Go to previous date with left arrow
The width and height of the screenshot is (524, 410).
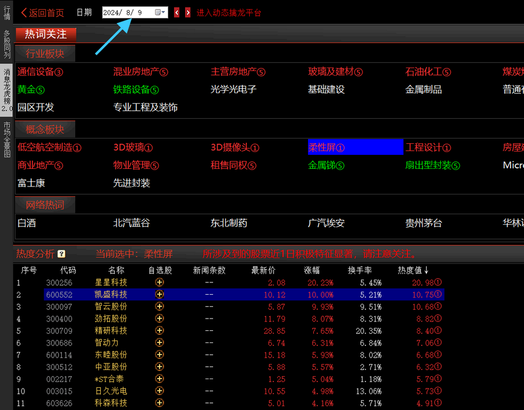[177, 12]
